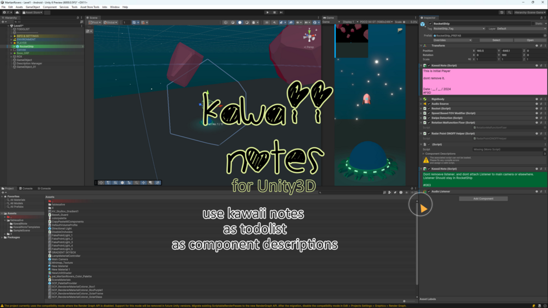This screenshot has height=308, width=548.
Task: Open the Display 1 dropdown in Game view
Action: coord(350,22)
